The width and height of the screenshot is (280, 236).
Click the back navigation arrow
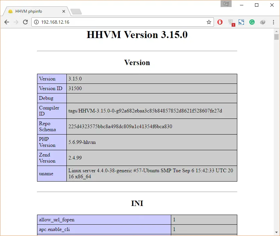(x=7, y=22)
